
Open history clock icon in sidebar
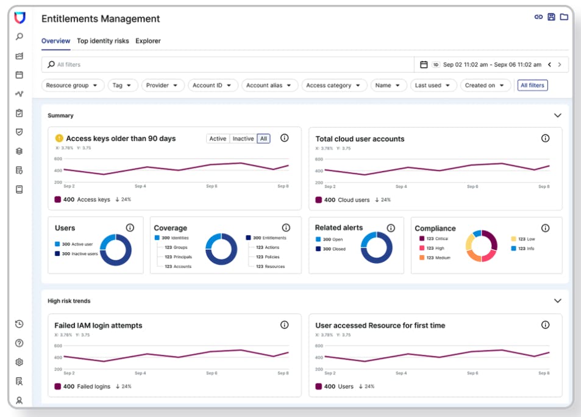pyautogui.click(x=20, y=324)
